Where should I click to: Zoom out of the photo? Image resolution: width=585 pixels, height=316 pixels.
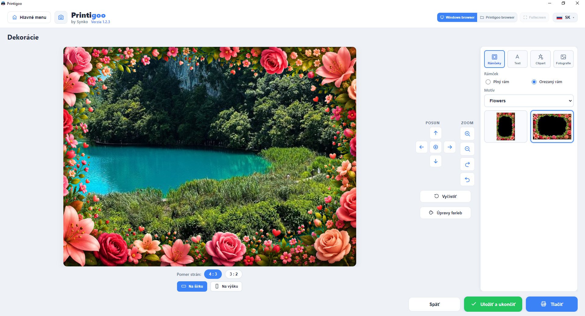coord(467,149)
